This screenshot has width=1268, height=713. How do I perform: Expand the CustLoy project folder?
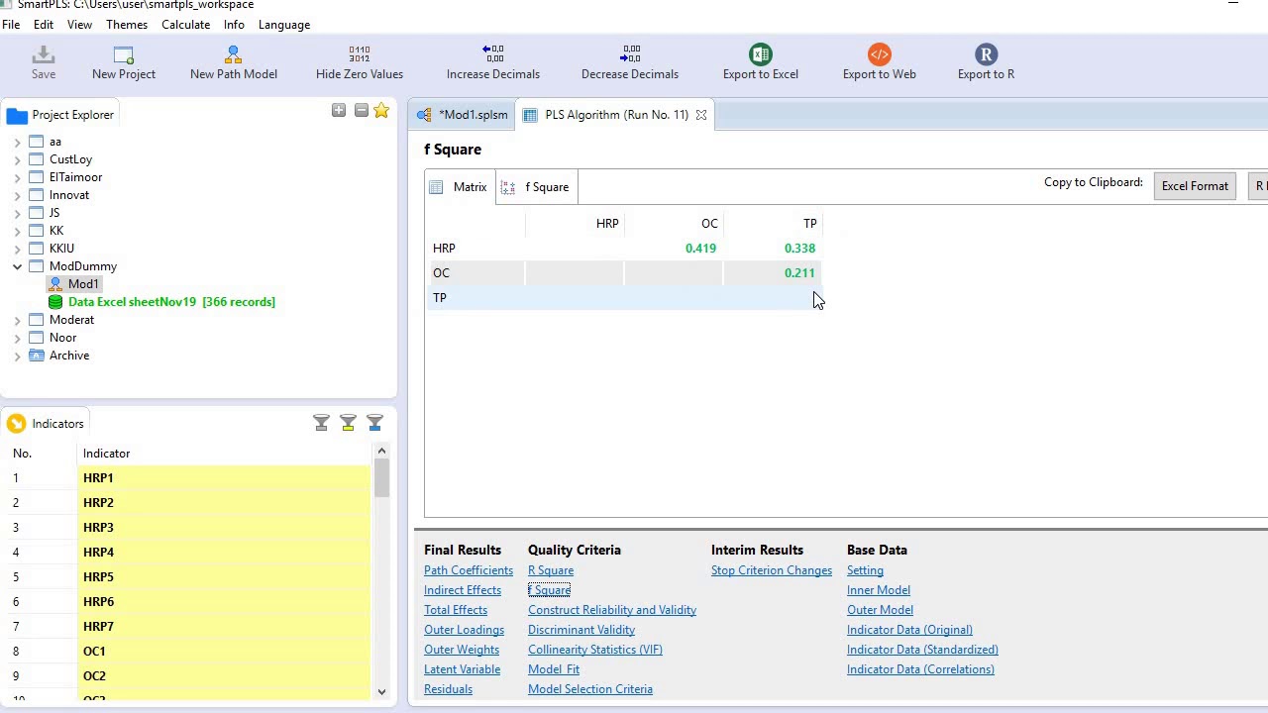pos(17,159)
